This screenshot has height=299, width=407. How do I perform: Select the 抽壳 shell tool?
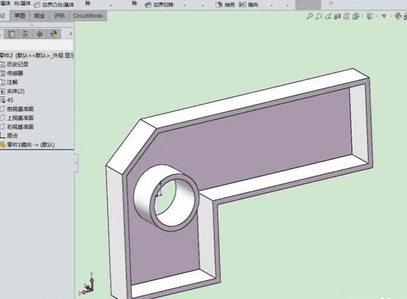tap(225, 4)
